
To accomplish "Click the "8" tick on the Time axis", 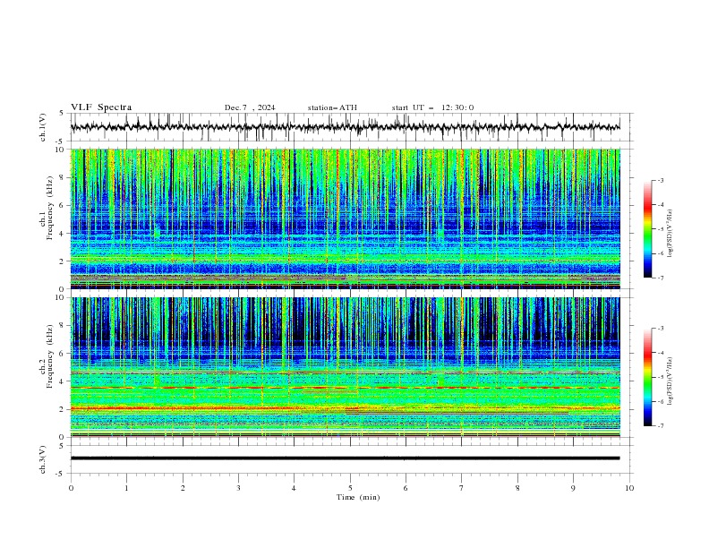I will pyautogui.click(x=517, y=488).
